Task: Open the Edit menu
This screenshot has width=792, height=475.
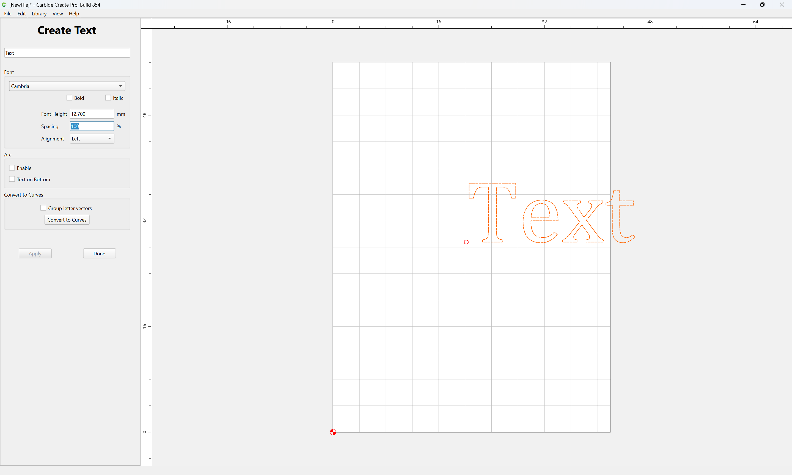Action: (21, 13)
